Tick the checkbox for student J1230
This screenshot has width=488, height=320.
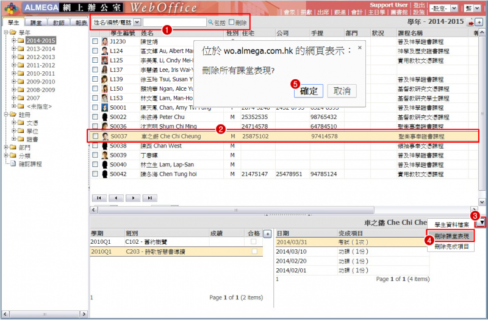(x=95, y=41)
